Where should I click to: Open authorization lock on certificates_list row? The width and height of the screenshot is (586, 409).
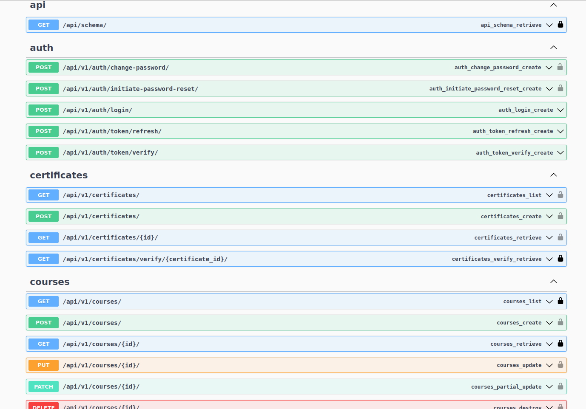[560, 195]
